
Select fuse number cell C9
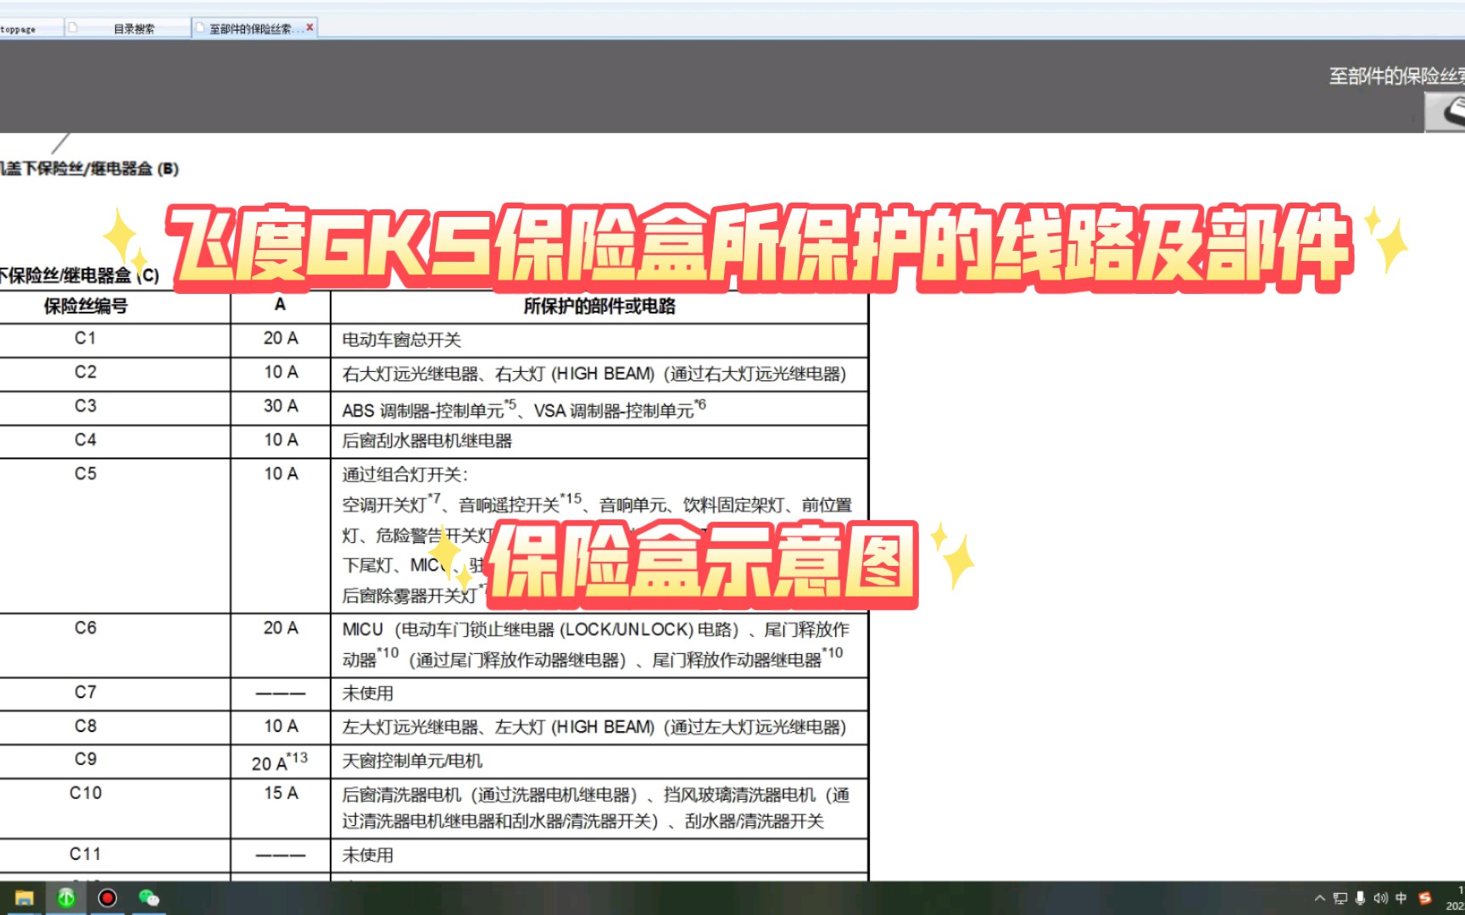(86, 759)
